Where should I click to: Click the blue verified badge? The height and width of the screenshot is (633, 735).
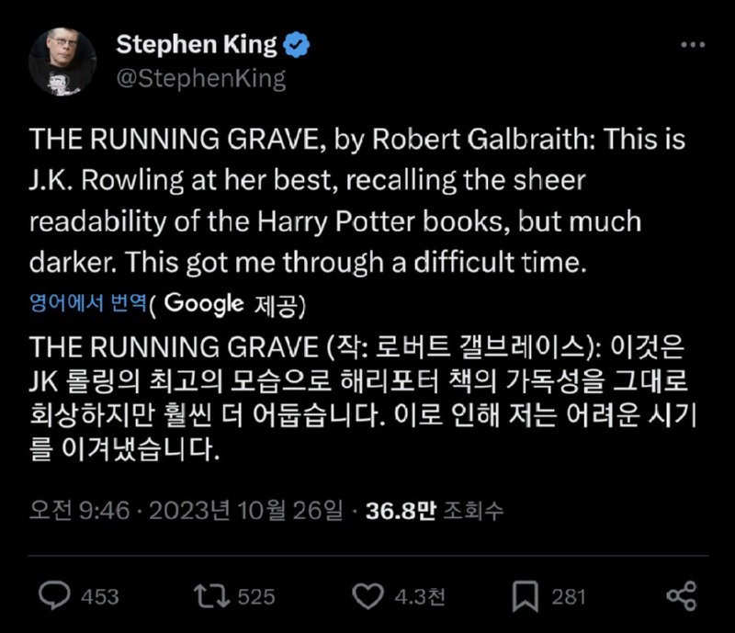pyautogui.click(x=296, y=45)
